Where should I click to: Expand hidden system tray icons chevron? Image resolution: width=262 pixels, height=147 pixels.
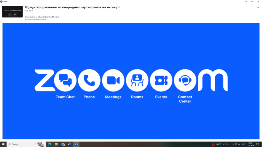click(x=232, y=144)
